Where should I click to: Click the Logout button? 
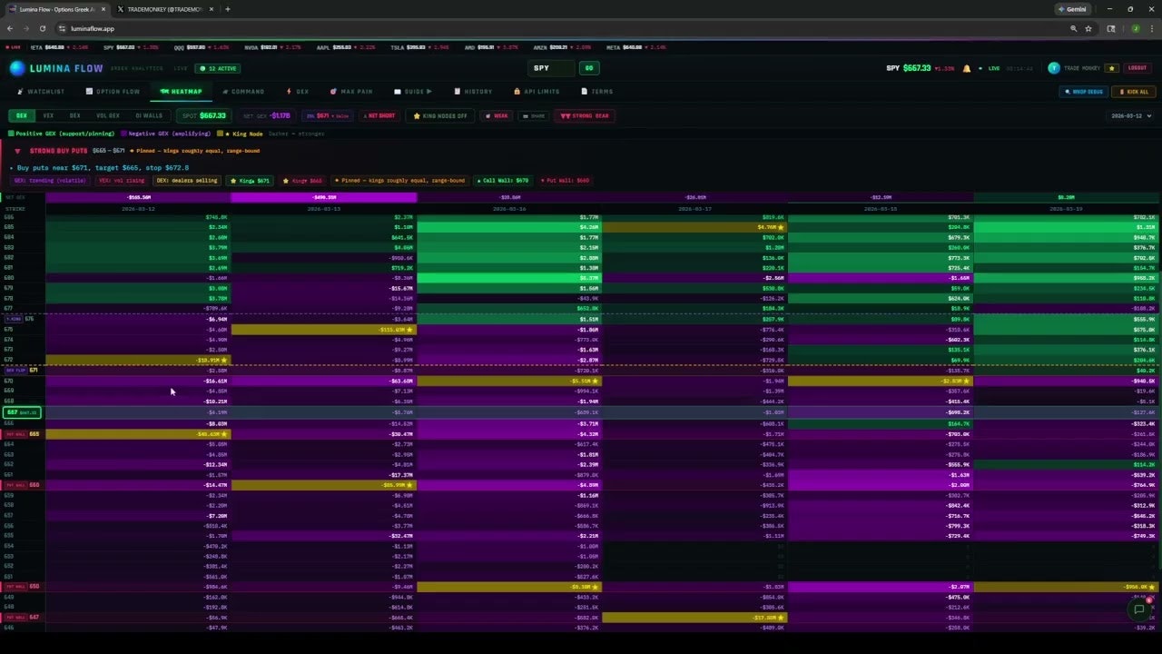pos(1137,68)
